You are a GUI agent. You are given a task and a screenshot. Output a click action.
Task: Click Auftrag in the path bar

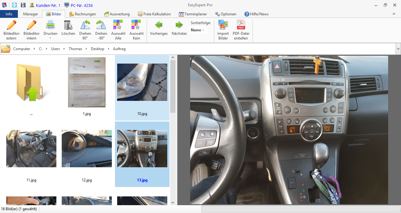pyautogui.click(x=119, y=49)
